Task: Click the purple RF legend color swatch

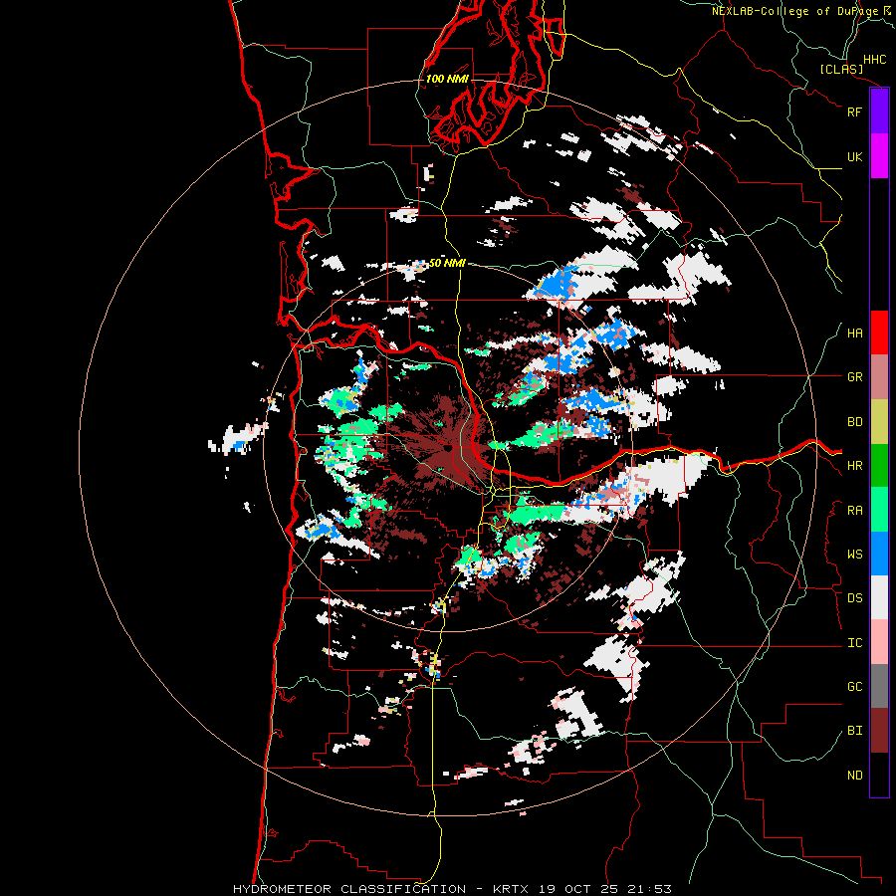Action: [x=879, y=112]
